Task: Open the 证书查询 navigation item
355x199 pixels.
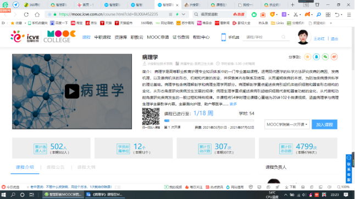Action: click(181, 37)
